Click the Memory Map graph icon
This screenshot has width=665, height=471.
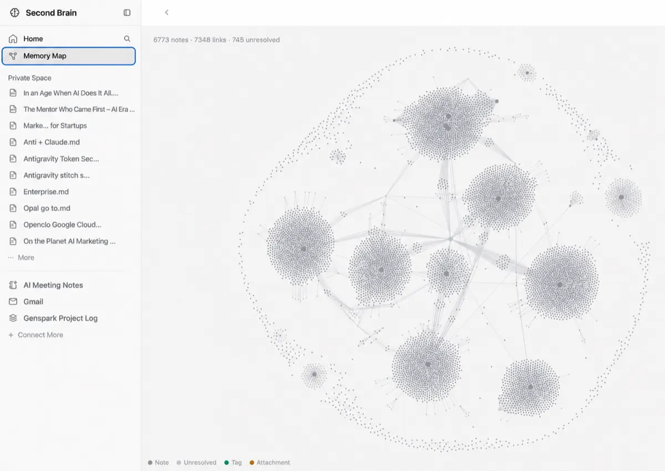[x=13, y=56]
